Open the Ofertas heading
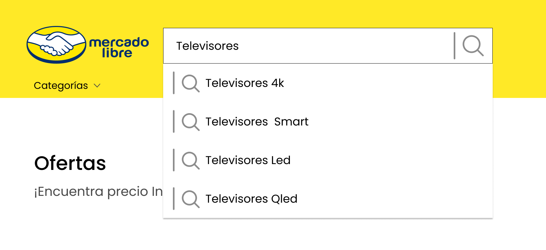 (70, 163)
